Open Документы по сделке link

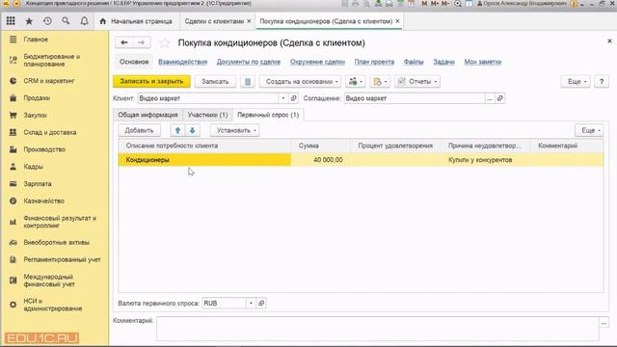[249, 62]
